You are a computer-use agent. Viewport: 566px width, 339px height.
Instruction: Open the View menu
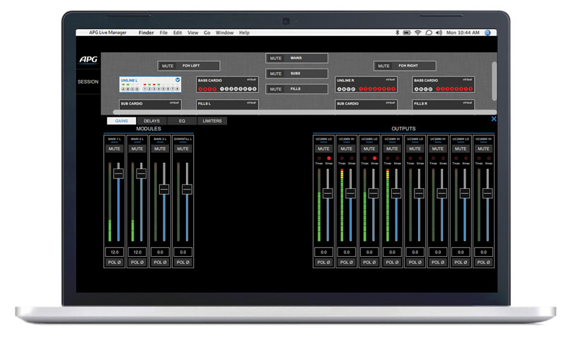[192, 33]
